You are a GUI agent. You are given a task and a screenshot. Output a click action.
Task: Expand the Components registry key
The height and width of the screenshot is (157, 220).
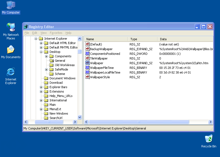pyautogui.click(x=46, y=56)
